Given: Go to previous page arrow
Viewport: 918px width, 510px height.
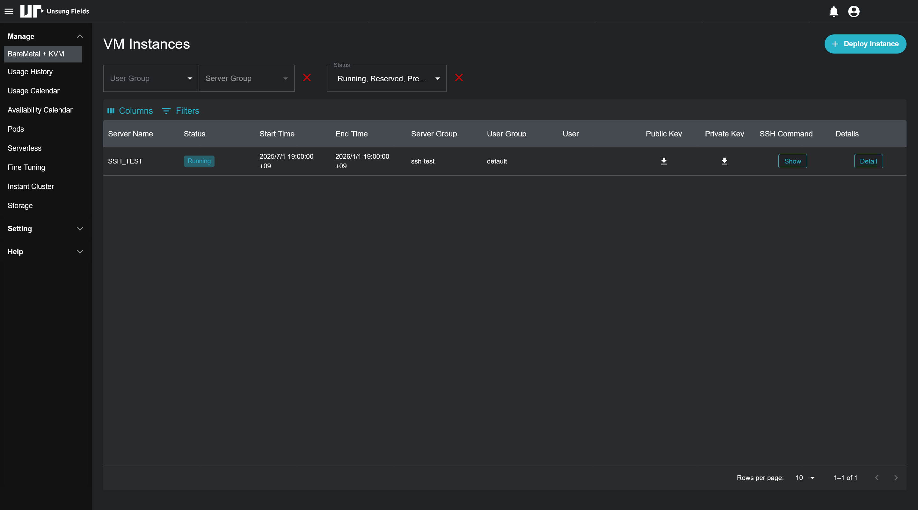Looking at the screenshot, I should pos(877,477).
